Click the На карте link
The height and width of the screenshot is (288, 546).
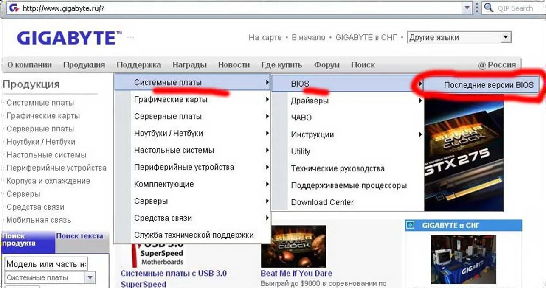(265, 38)
